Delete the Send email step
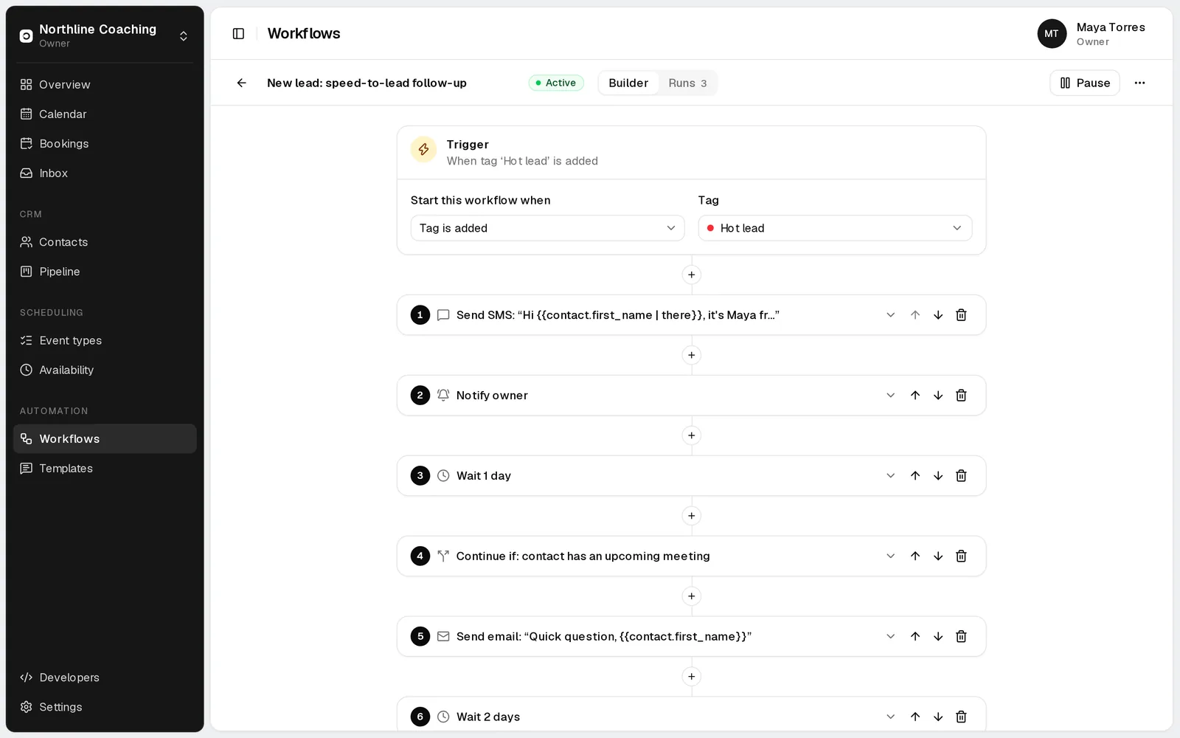The height and width of the screenshot is (738, 1180). 961,637
